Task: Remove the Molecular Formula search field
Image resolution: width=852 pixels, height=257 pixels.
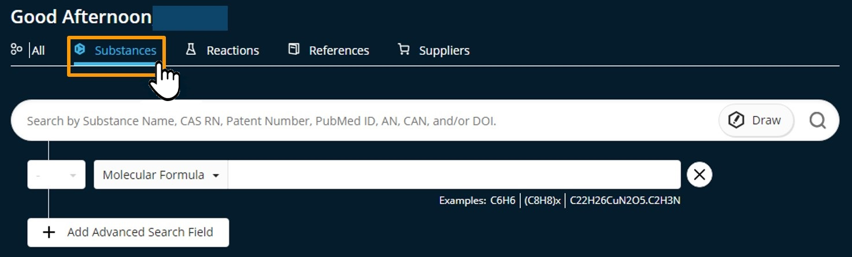Action: coord(699,174)
